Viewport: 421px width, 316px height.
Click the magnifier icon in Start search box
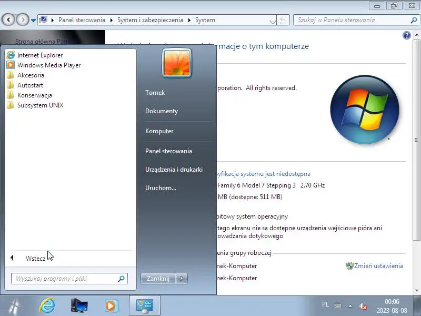pyautogui.click(x=122, y=279)
